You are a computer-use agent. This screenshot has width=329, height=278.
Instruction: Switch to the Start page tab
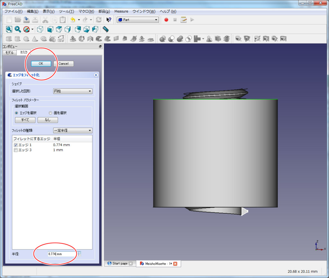click(120, 264)
